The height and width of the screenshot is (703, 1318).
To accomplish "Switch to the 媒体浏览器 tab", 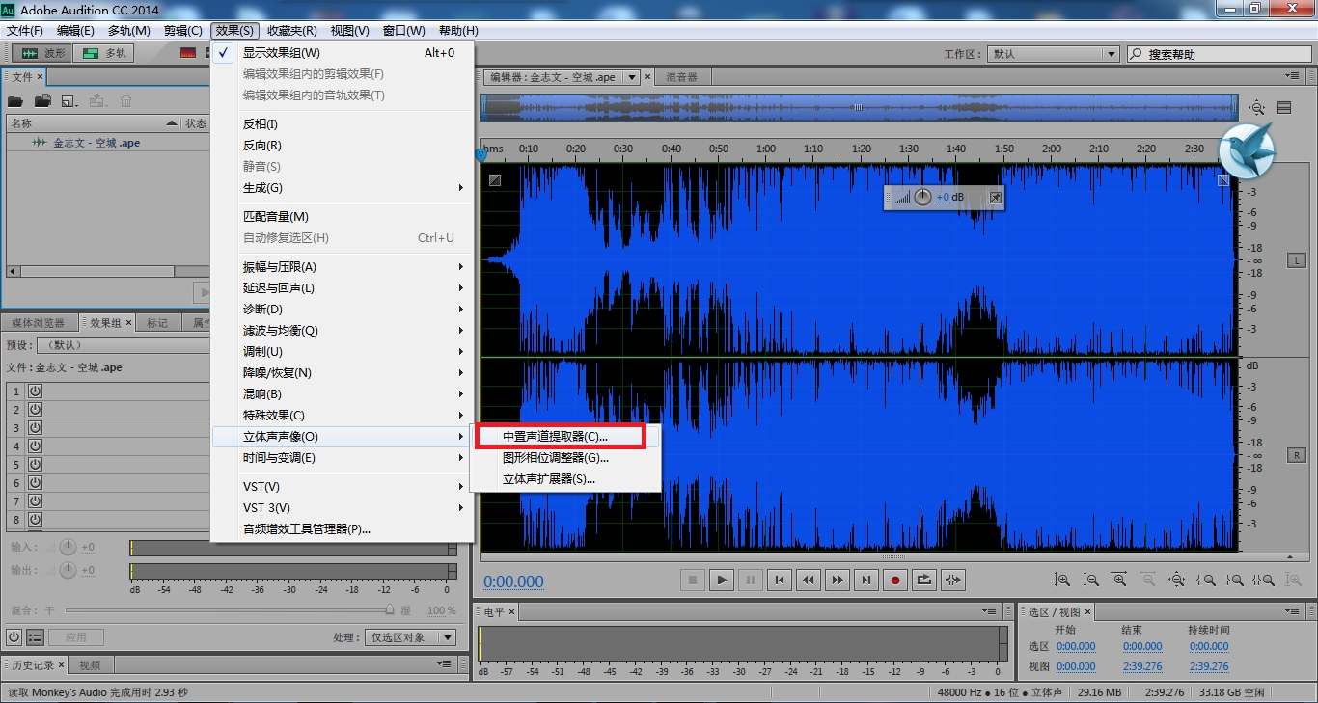I will tap(39, 323).
